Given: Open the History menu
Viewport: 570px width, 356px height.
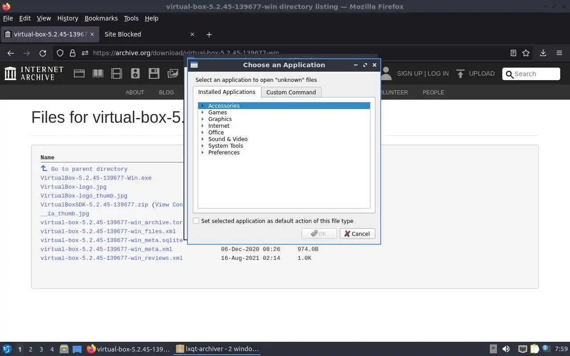Looking at the screenshot, I should [x=68, y=18].
